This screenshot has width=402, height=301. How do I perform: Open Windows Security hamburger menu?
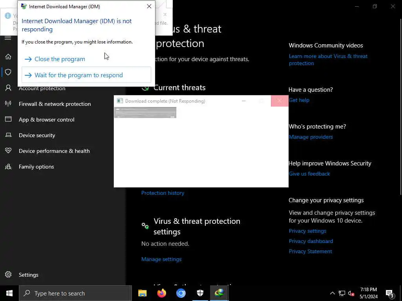(x=8, y=38)
